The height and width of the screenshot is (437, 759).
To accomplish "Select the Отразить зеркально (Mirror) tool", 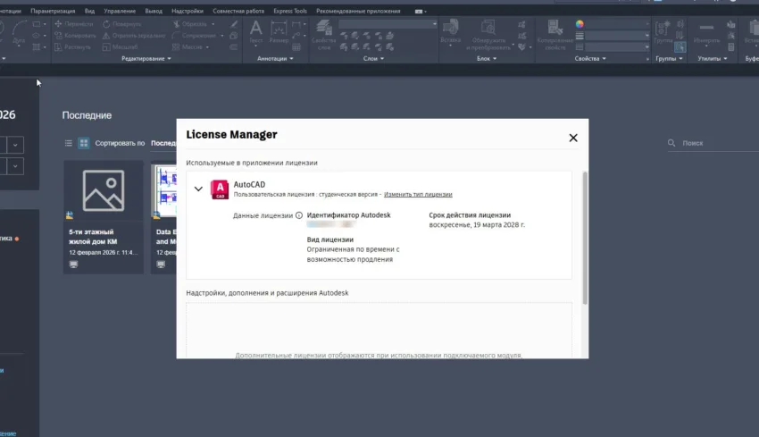I will pyautogui.click(x=134, y=36).
